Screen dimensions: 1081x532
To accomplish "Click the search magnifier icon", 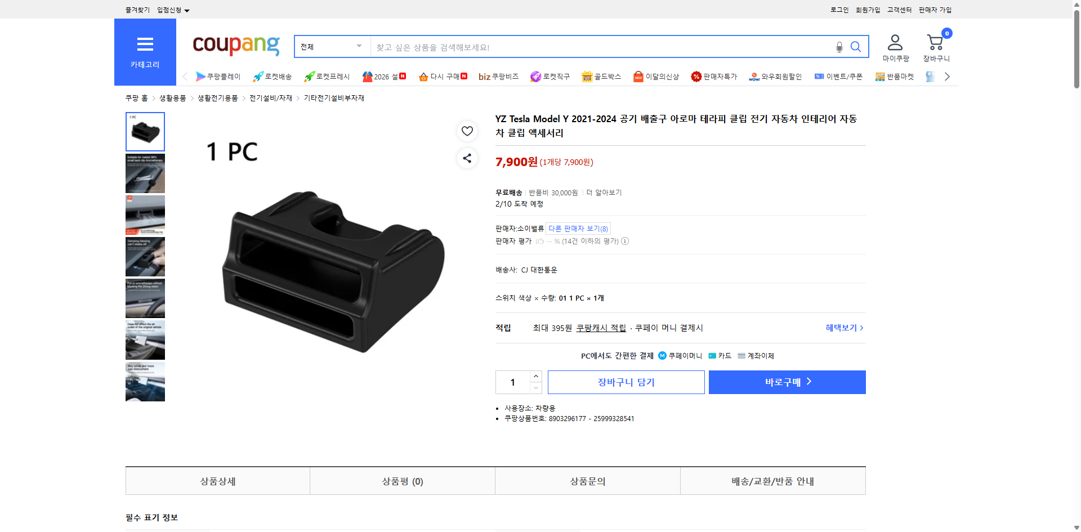I will pos(856,47).
